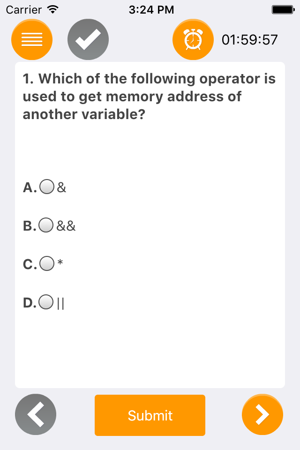Select radio button for option B
Screen dimensions: 300x450
point(46,225)
